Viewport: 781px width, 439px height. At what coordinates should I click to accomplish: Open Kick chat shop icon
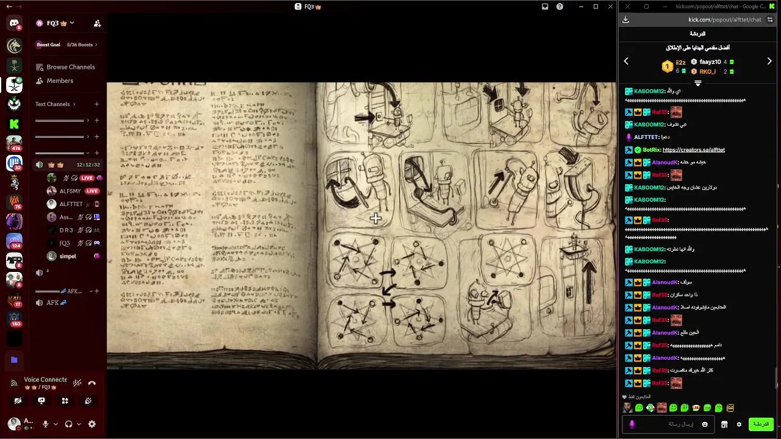724,424
